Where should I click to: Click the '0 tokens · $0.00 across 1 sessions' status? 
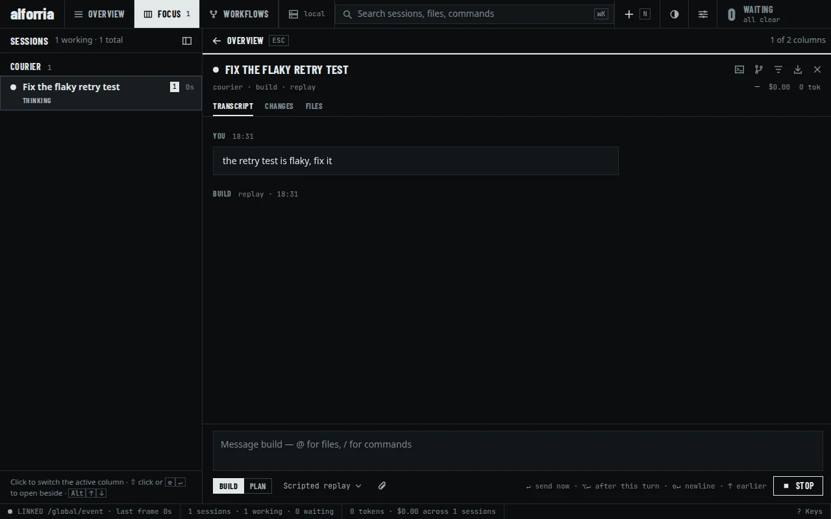pos(423,511)
